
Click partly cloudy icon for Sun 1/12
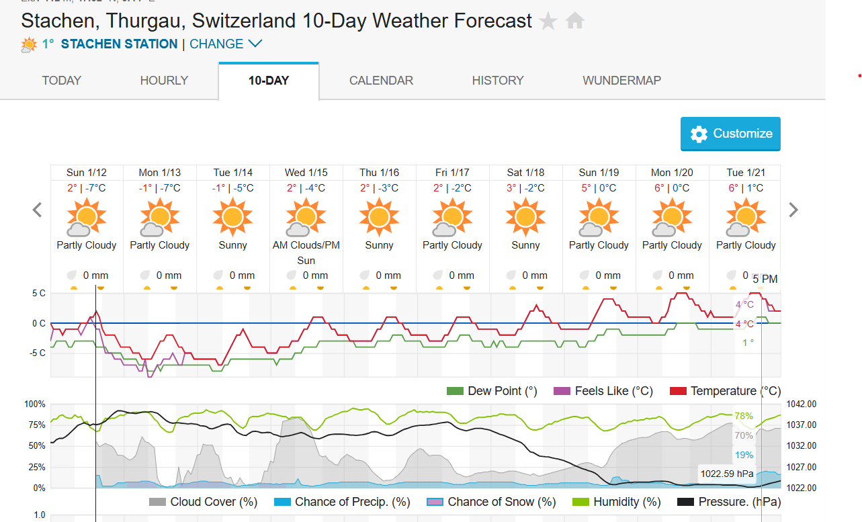click(87, 218)
